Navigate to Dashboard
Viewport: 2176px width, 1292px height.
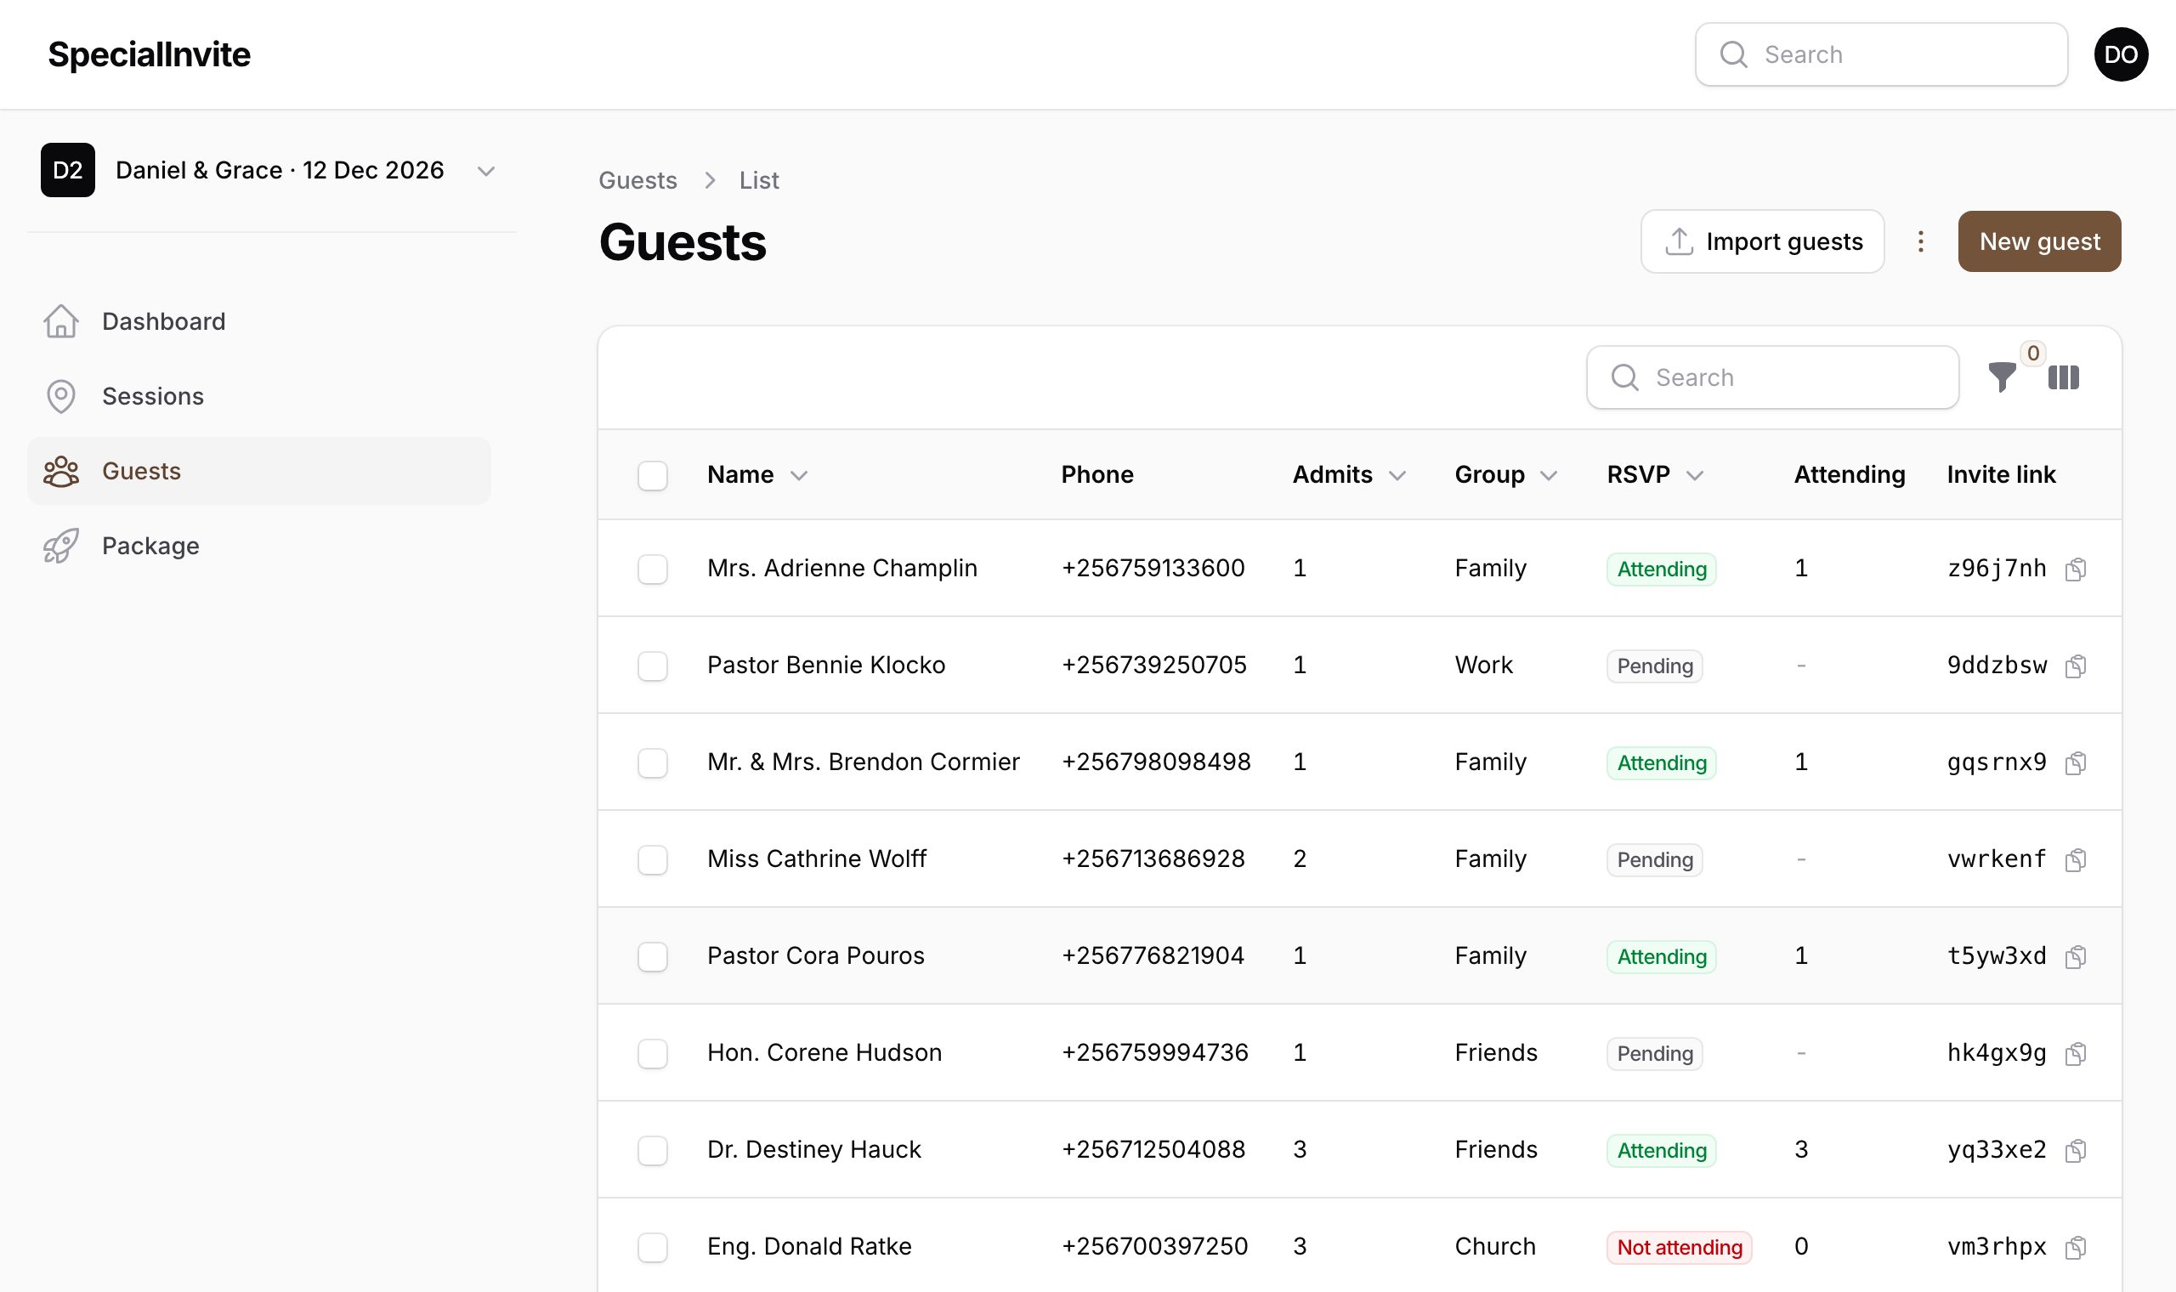259,321
